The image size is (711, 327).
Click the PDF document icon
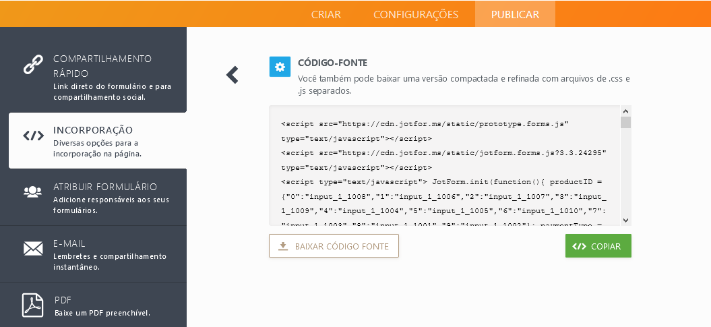[33, 305]
